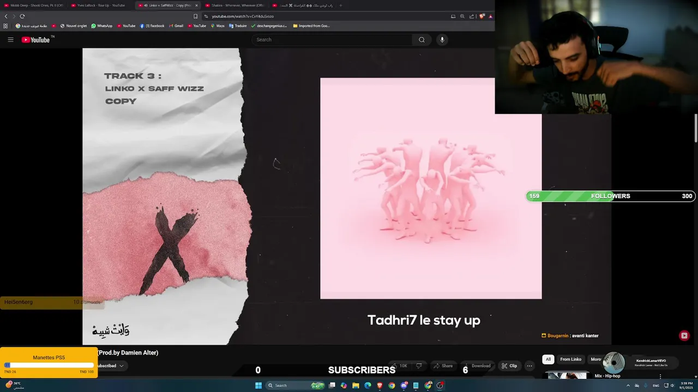
Task: Click the pink album art video area
Action: (431, 188)
